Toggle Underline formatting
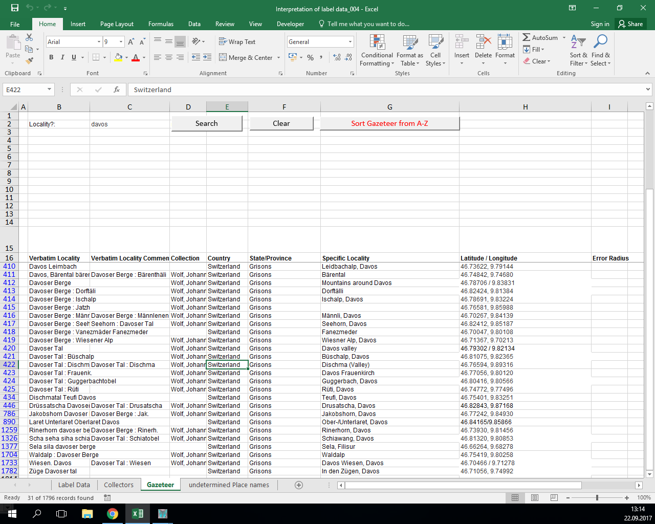 pyautogui.click(x=74, y=57)
